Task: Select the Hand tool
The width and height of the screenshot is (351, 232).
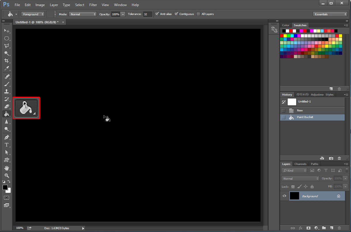Action: 6,168
